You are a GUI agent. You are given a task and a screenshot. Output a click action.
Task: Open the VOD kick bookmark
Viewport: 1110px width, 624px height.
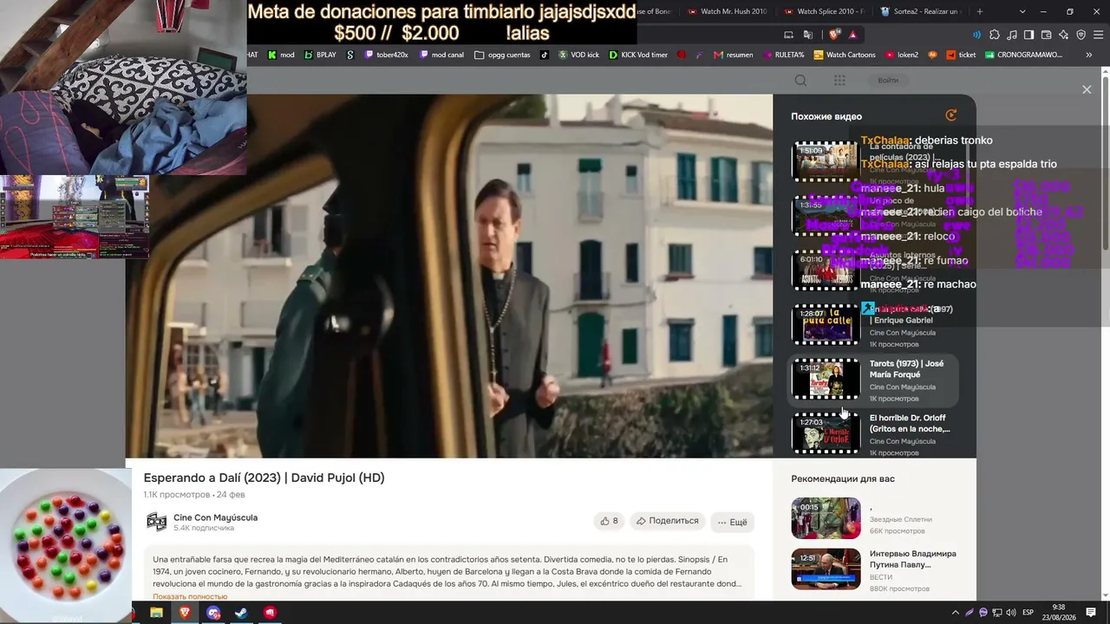point(578,55)
